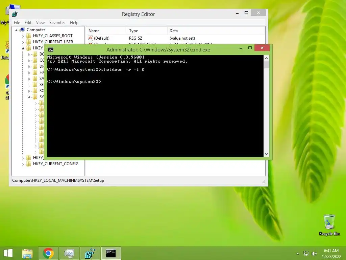This screenshot has height=260, width=346.
Task: Show hidden system tray icons
Action: [x=298, y=254]
